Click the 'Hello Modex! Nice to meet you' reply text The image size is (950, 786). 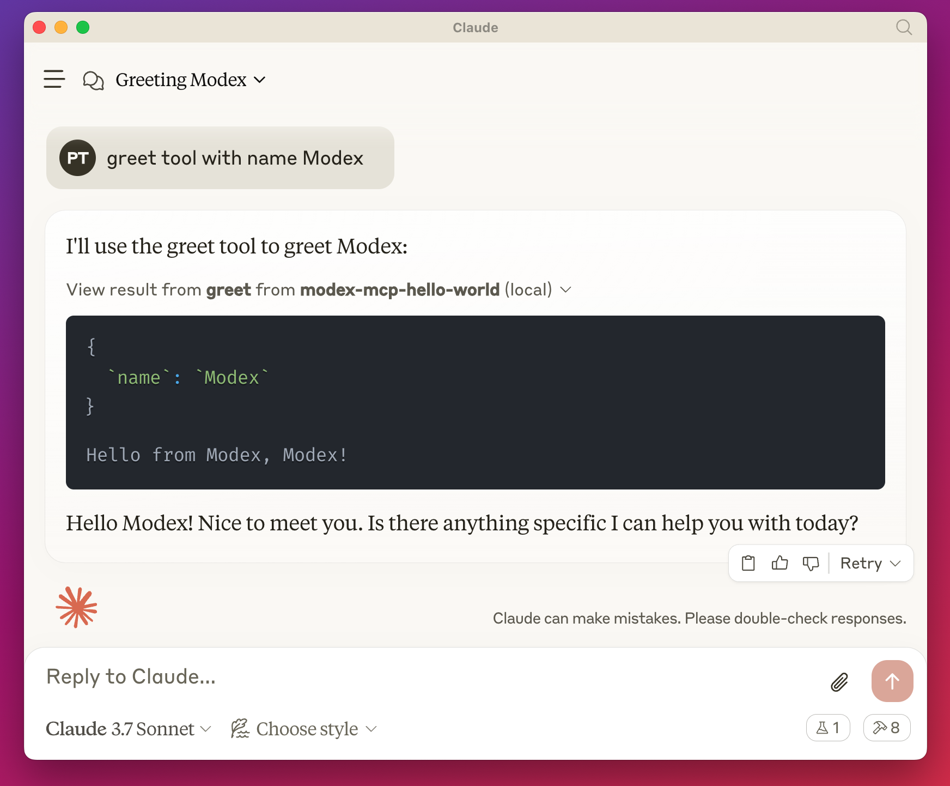[462, 523]
